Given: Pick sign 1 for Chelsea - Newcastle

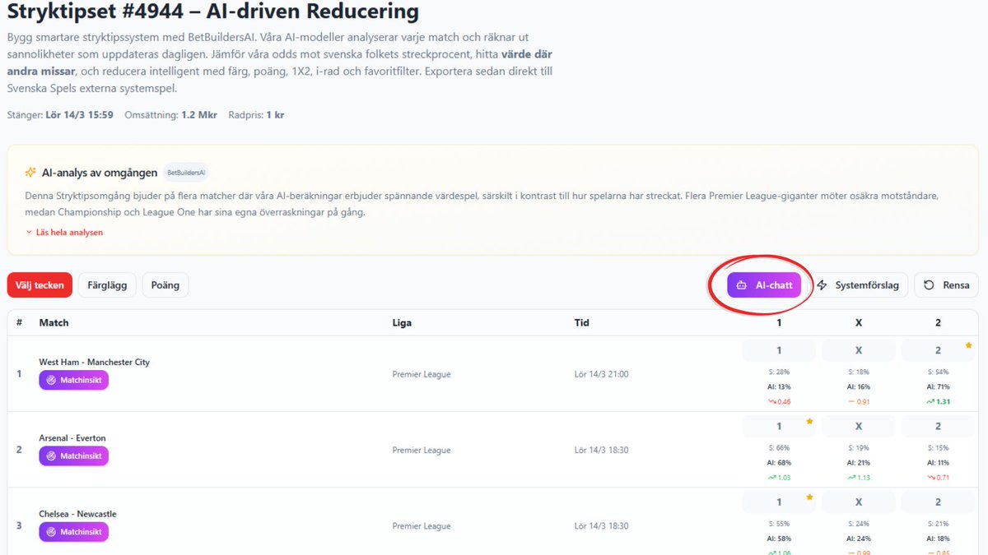Looking at the screenshot, I should click(779, 502).
